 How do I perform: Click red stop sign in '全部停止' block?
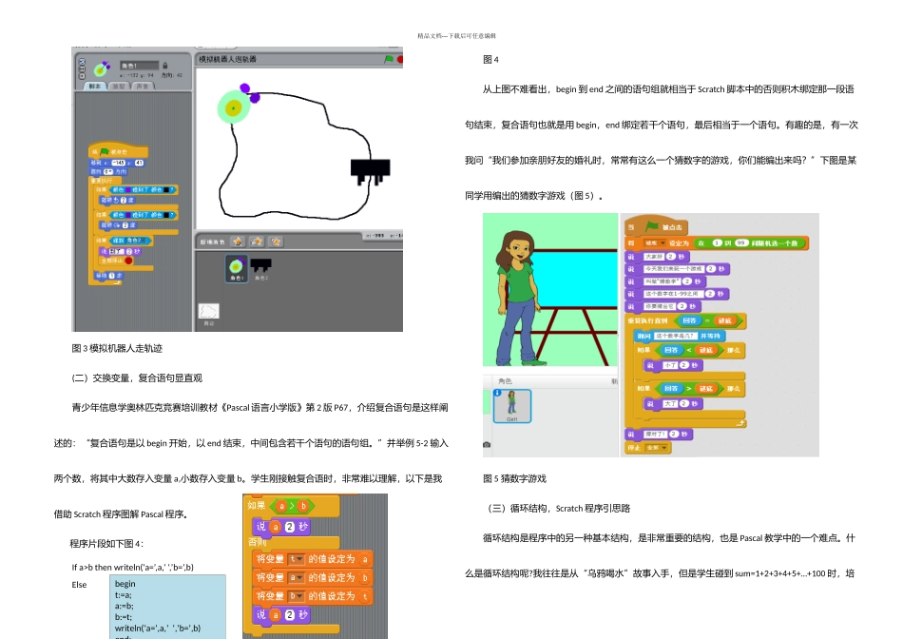pyautogui.click(x=129, y=261)
